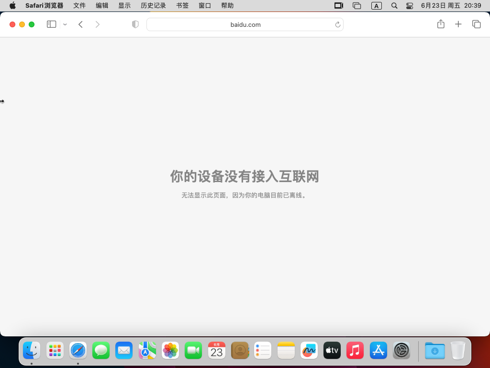Open the 文件 menu
This screenshot has width=490, height=368.
click(79, 6)
